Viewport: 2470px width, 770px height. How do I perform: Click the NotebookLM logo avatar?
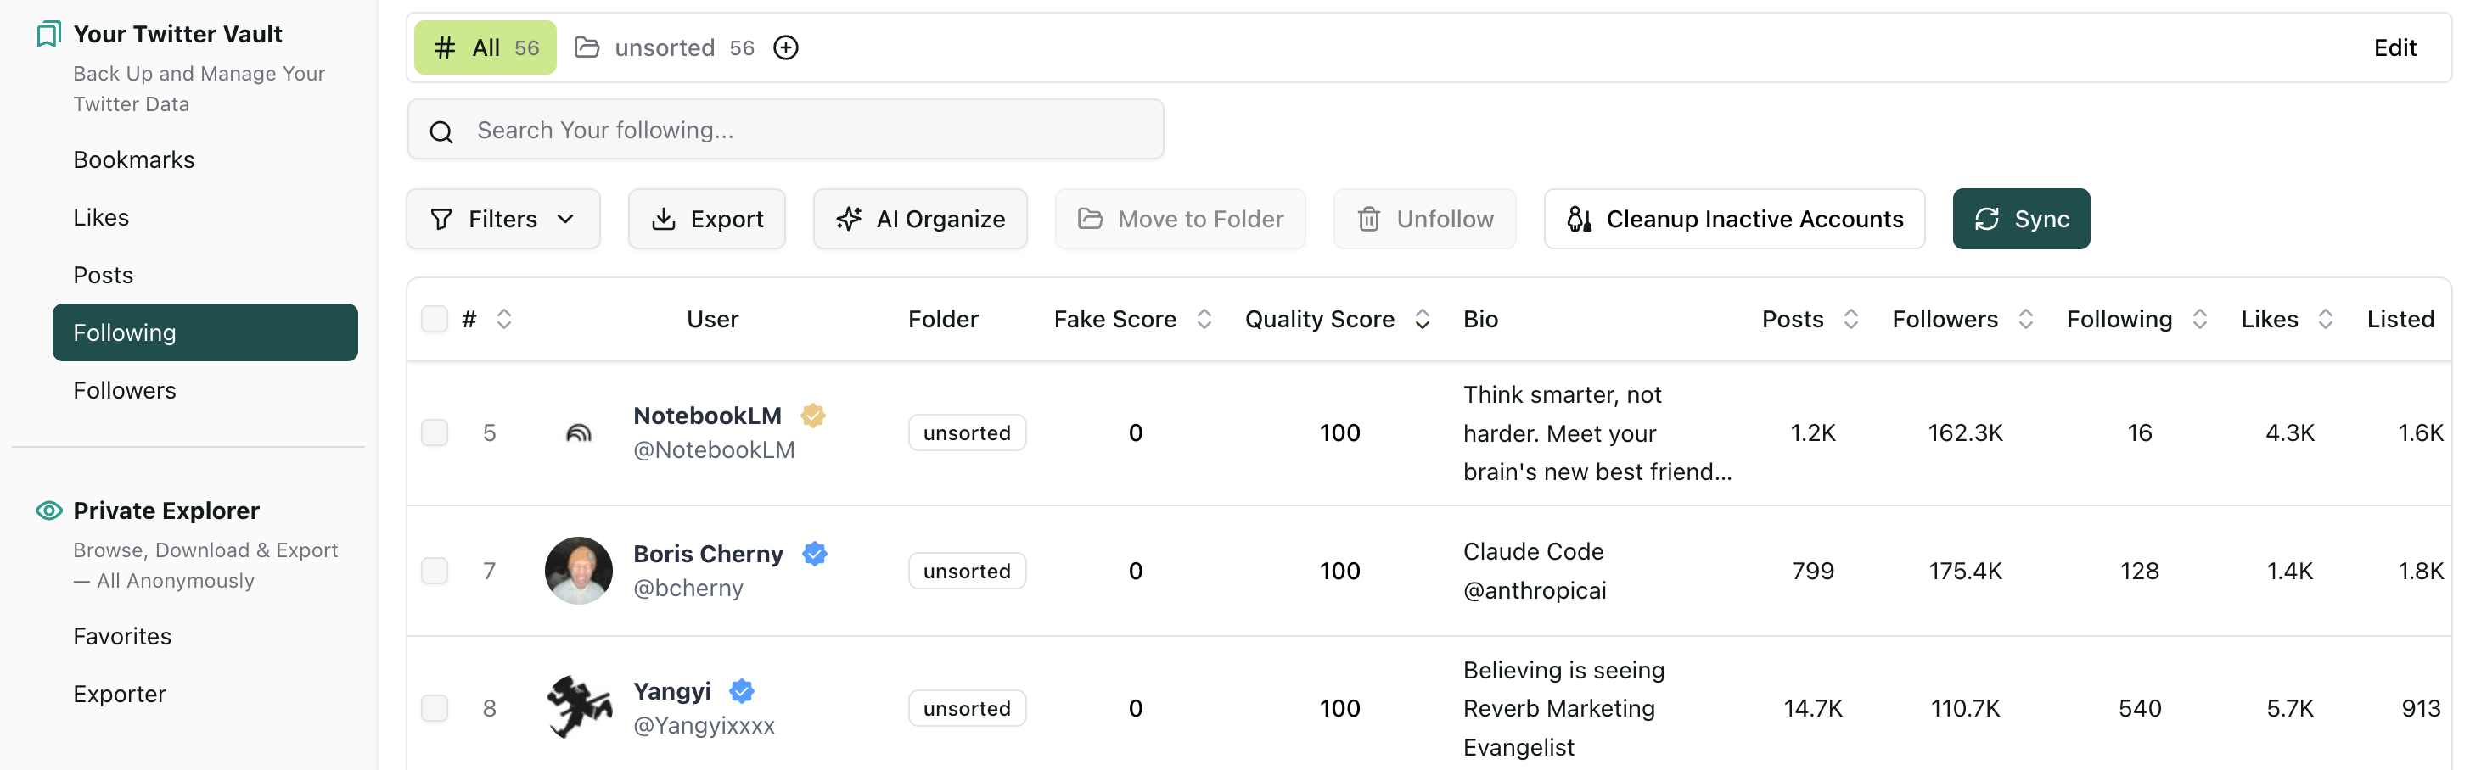coord(578,432)
